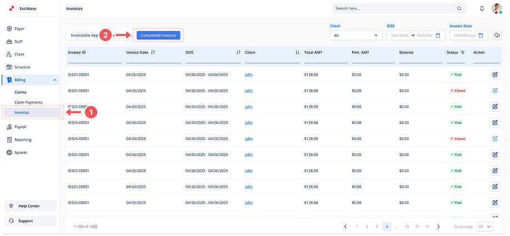Open notifications bell
The width and height of the screenshot is (510, 236).
[x=482, y=8]
